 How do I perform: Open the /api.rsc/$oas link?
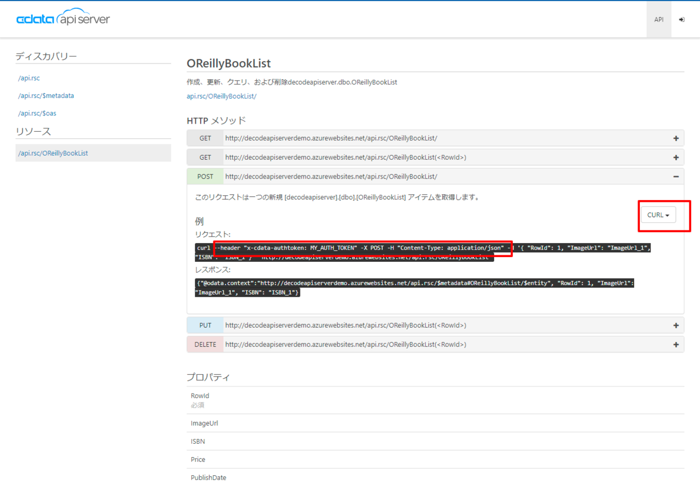click(37, 113)
